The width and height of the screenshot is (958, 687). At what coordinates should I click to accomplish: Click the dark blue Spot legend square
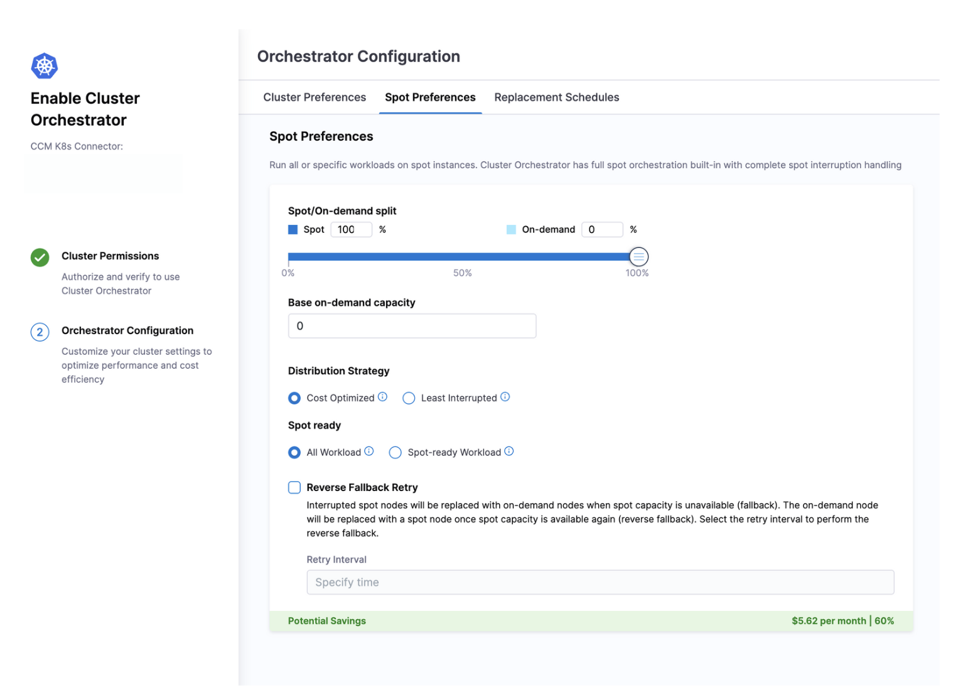pyautogui.click(x=293, y=230)
